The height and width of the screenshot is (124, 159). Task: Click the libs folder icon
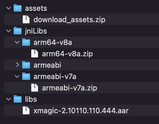(18, 99)
